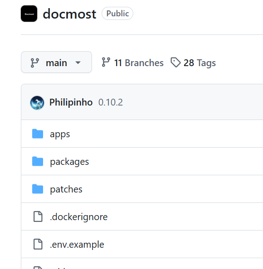The height and width of the screenshot is (269, 263).
Task: View the 28 Tags link
Action: pos(193,62)
